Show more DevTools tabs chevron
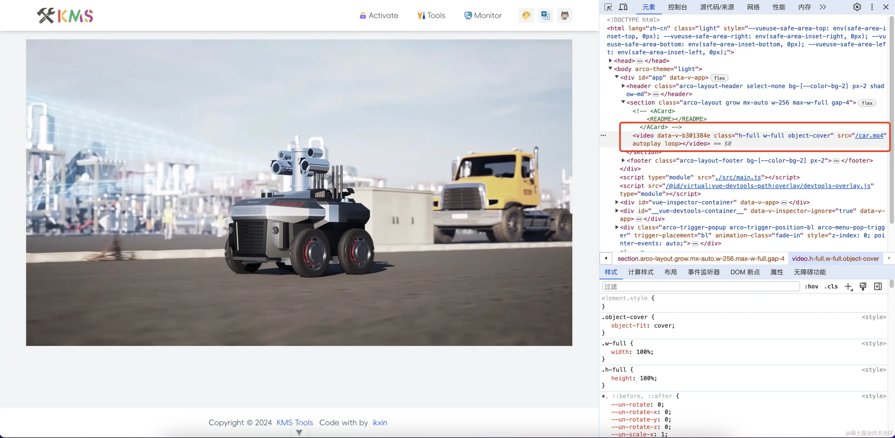895x438 pixels. [x=823, y=7]
